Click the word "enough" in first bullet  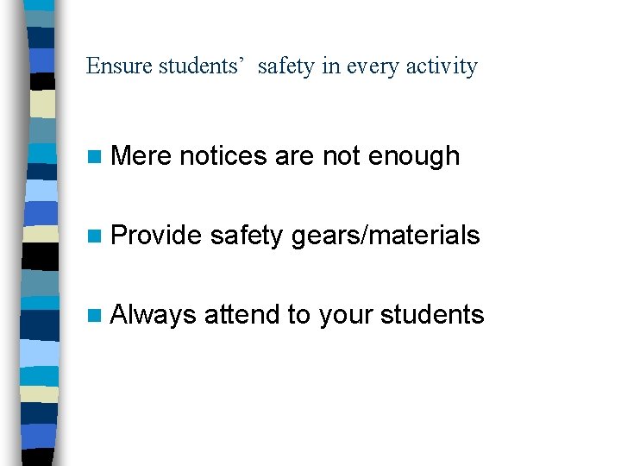click(414, 156)
